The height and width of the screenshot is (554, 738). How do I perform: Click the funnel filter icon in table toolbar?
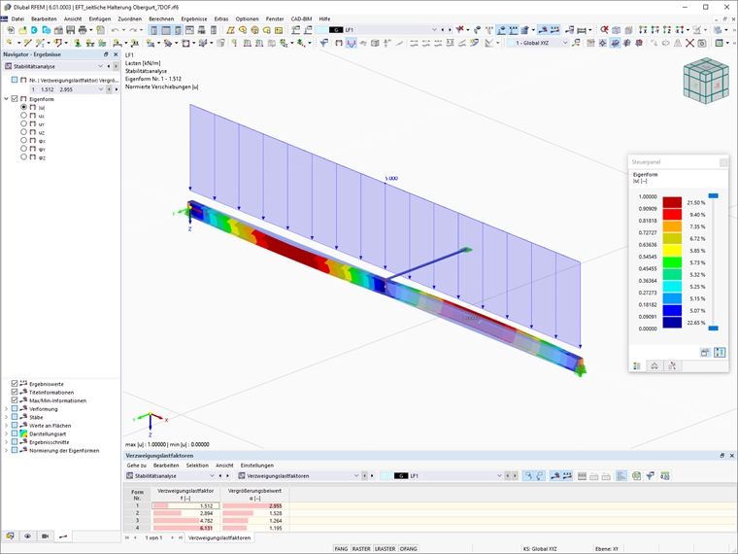click(650, 476)
